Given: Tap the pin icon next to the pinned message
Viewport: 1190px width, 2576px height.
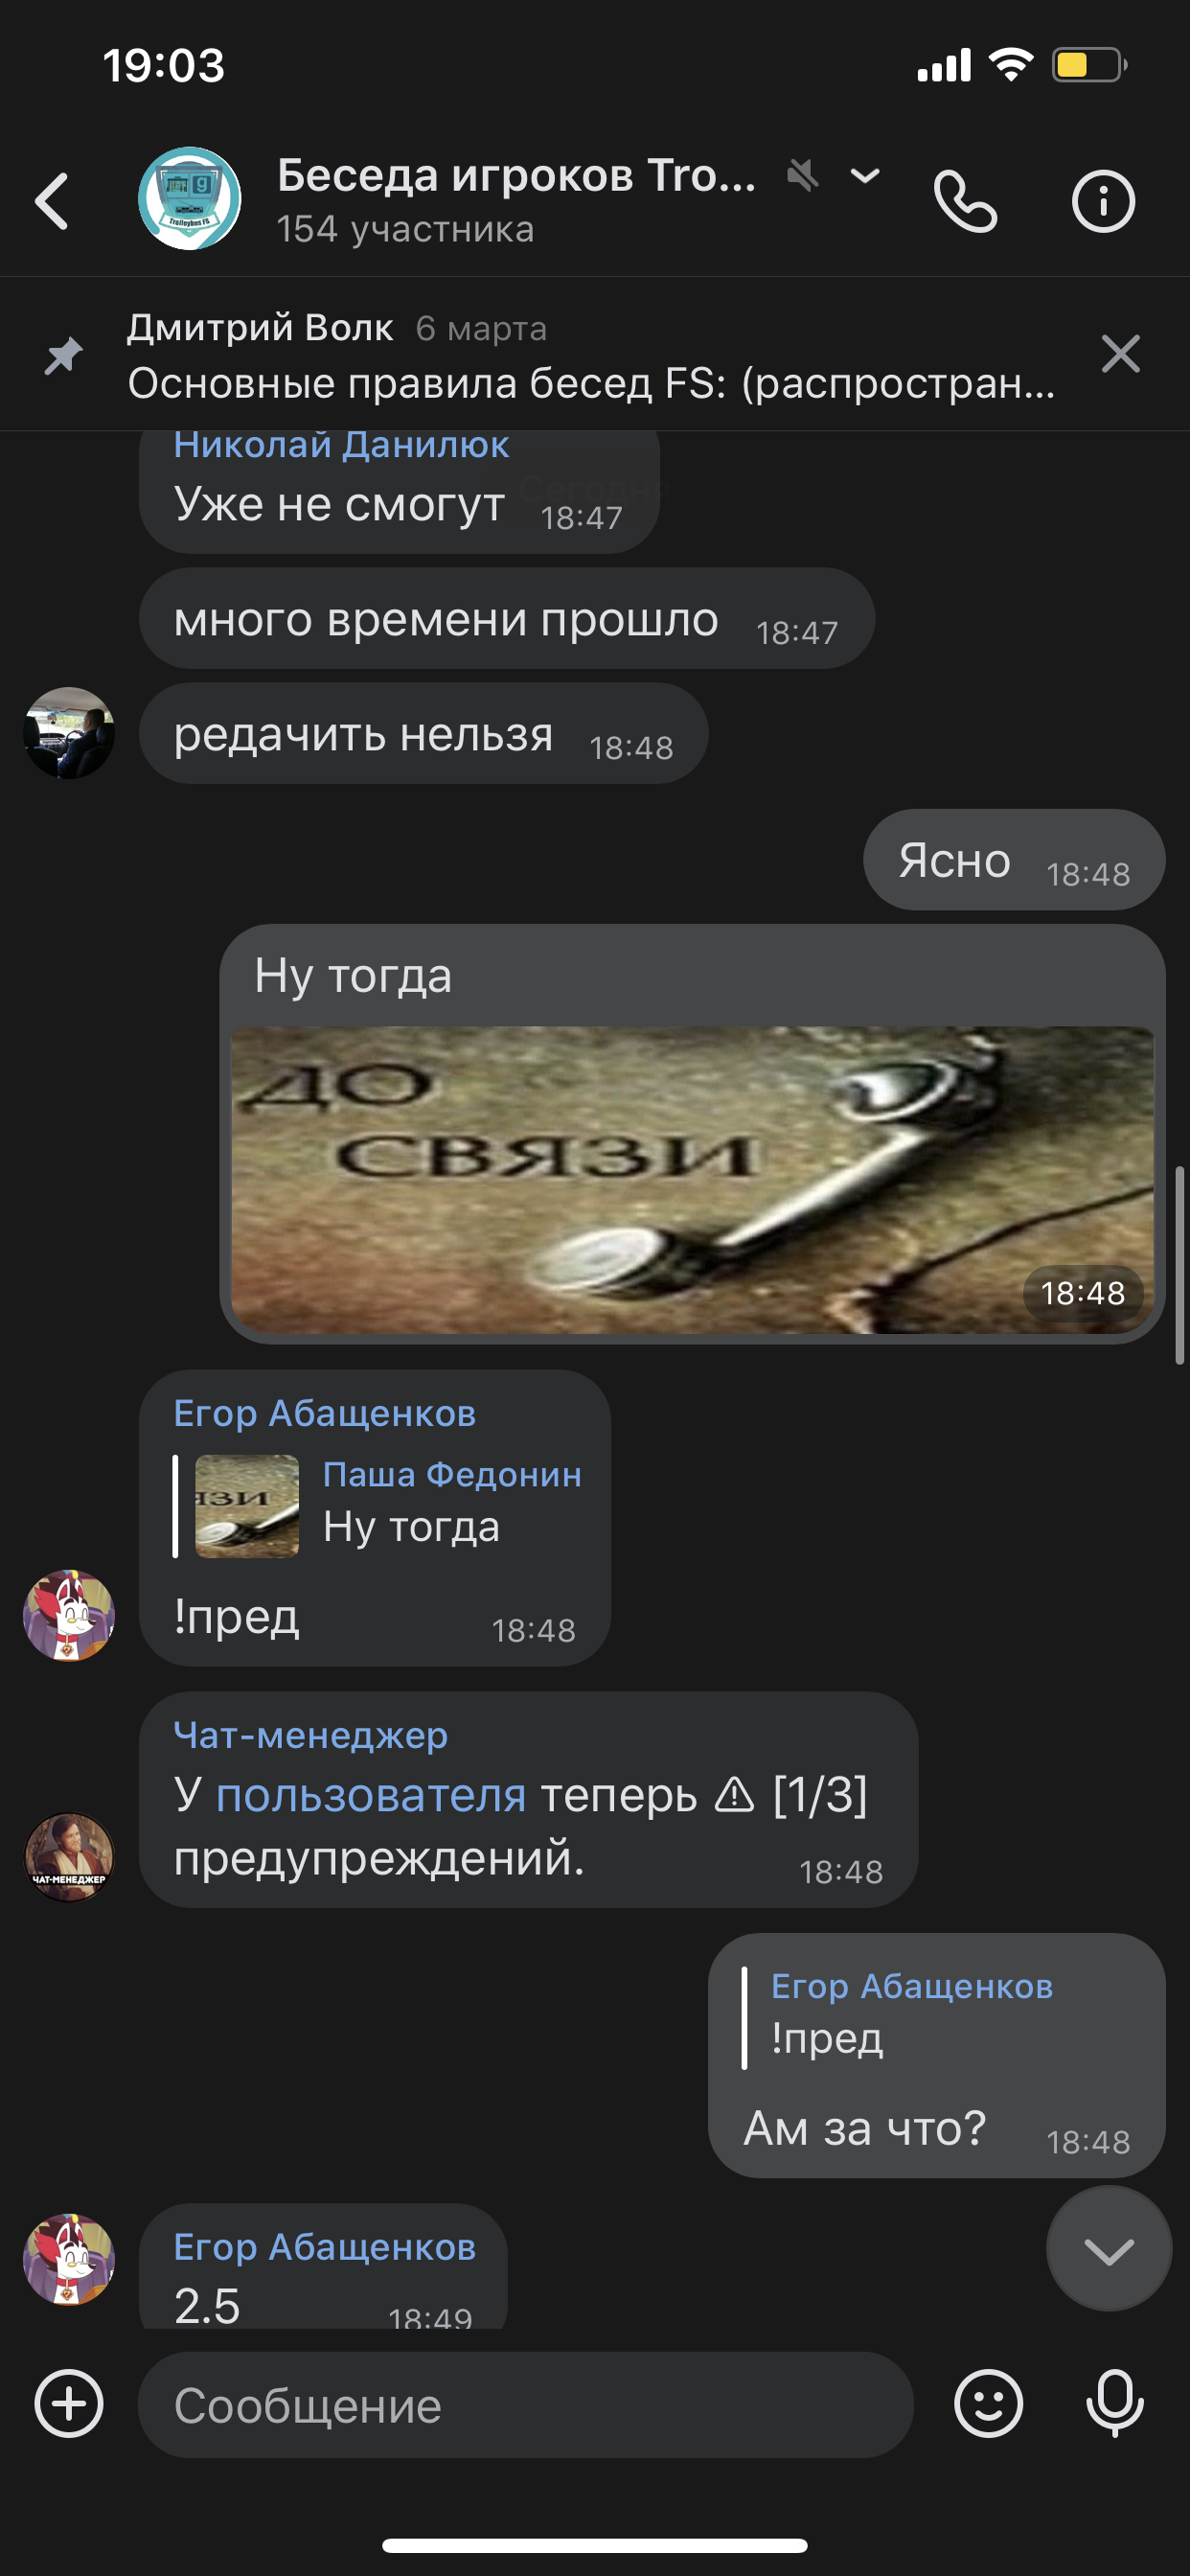Looking at the screenshot, I should pyautogui.click(x=63, y=355).
